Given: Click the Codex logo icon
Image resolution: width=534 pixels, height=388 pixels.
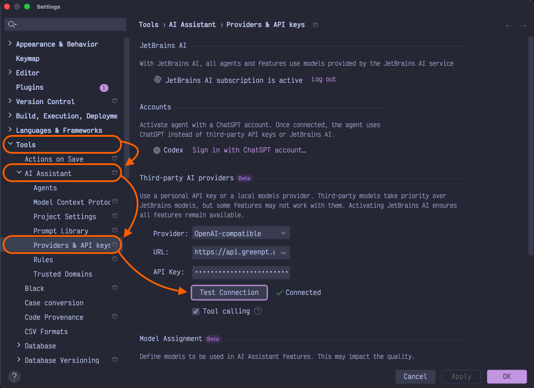Looking at the screenshot, I should pyautogui.click(x=157, y=150).
